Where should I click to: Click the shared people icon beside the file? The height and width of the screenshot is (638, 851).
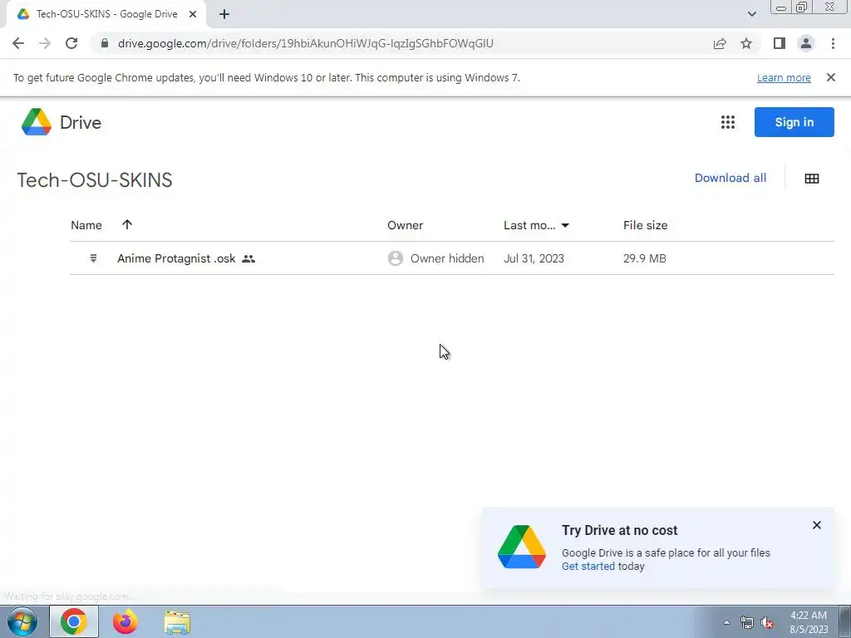[x=248, y=259]
